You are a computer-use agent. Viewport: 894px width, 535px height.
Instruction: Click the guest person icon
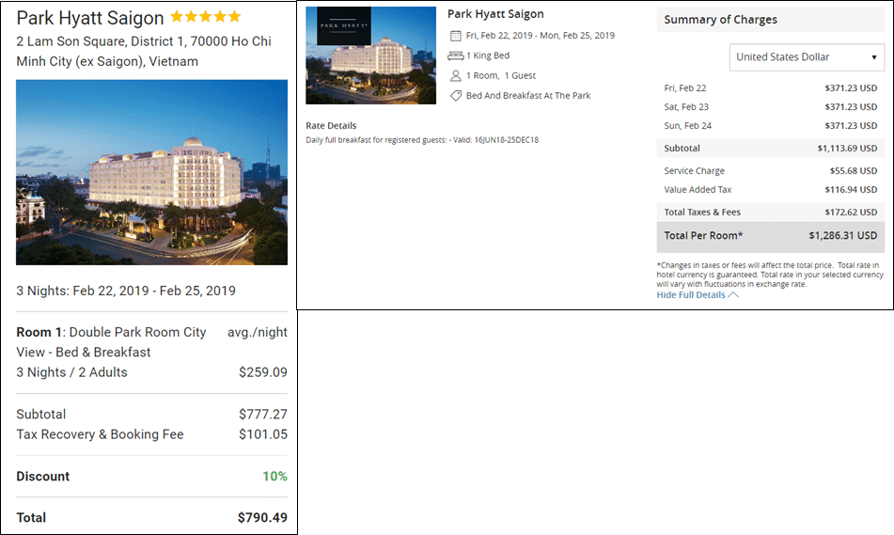pyautogui.click(x=456, y=76)
